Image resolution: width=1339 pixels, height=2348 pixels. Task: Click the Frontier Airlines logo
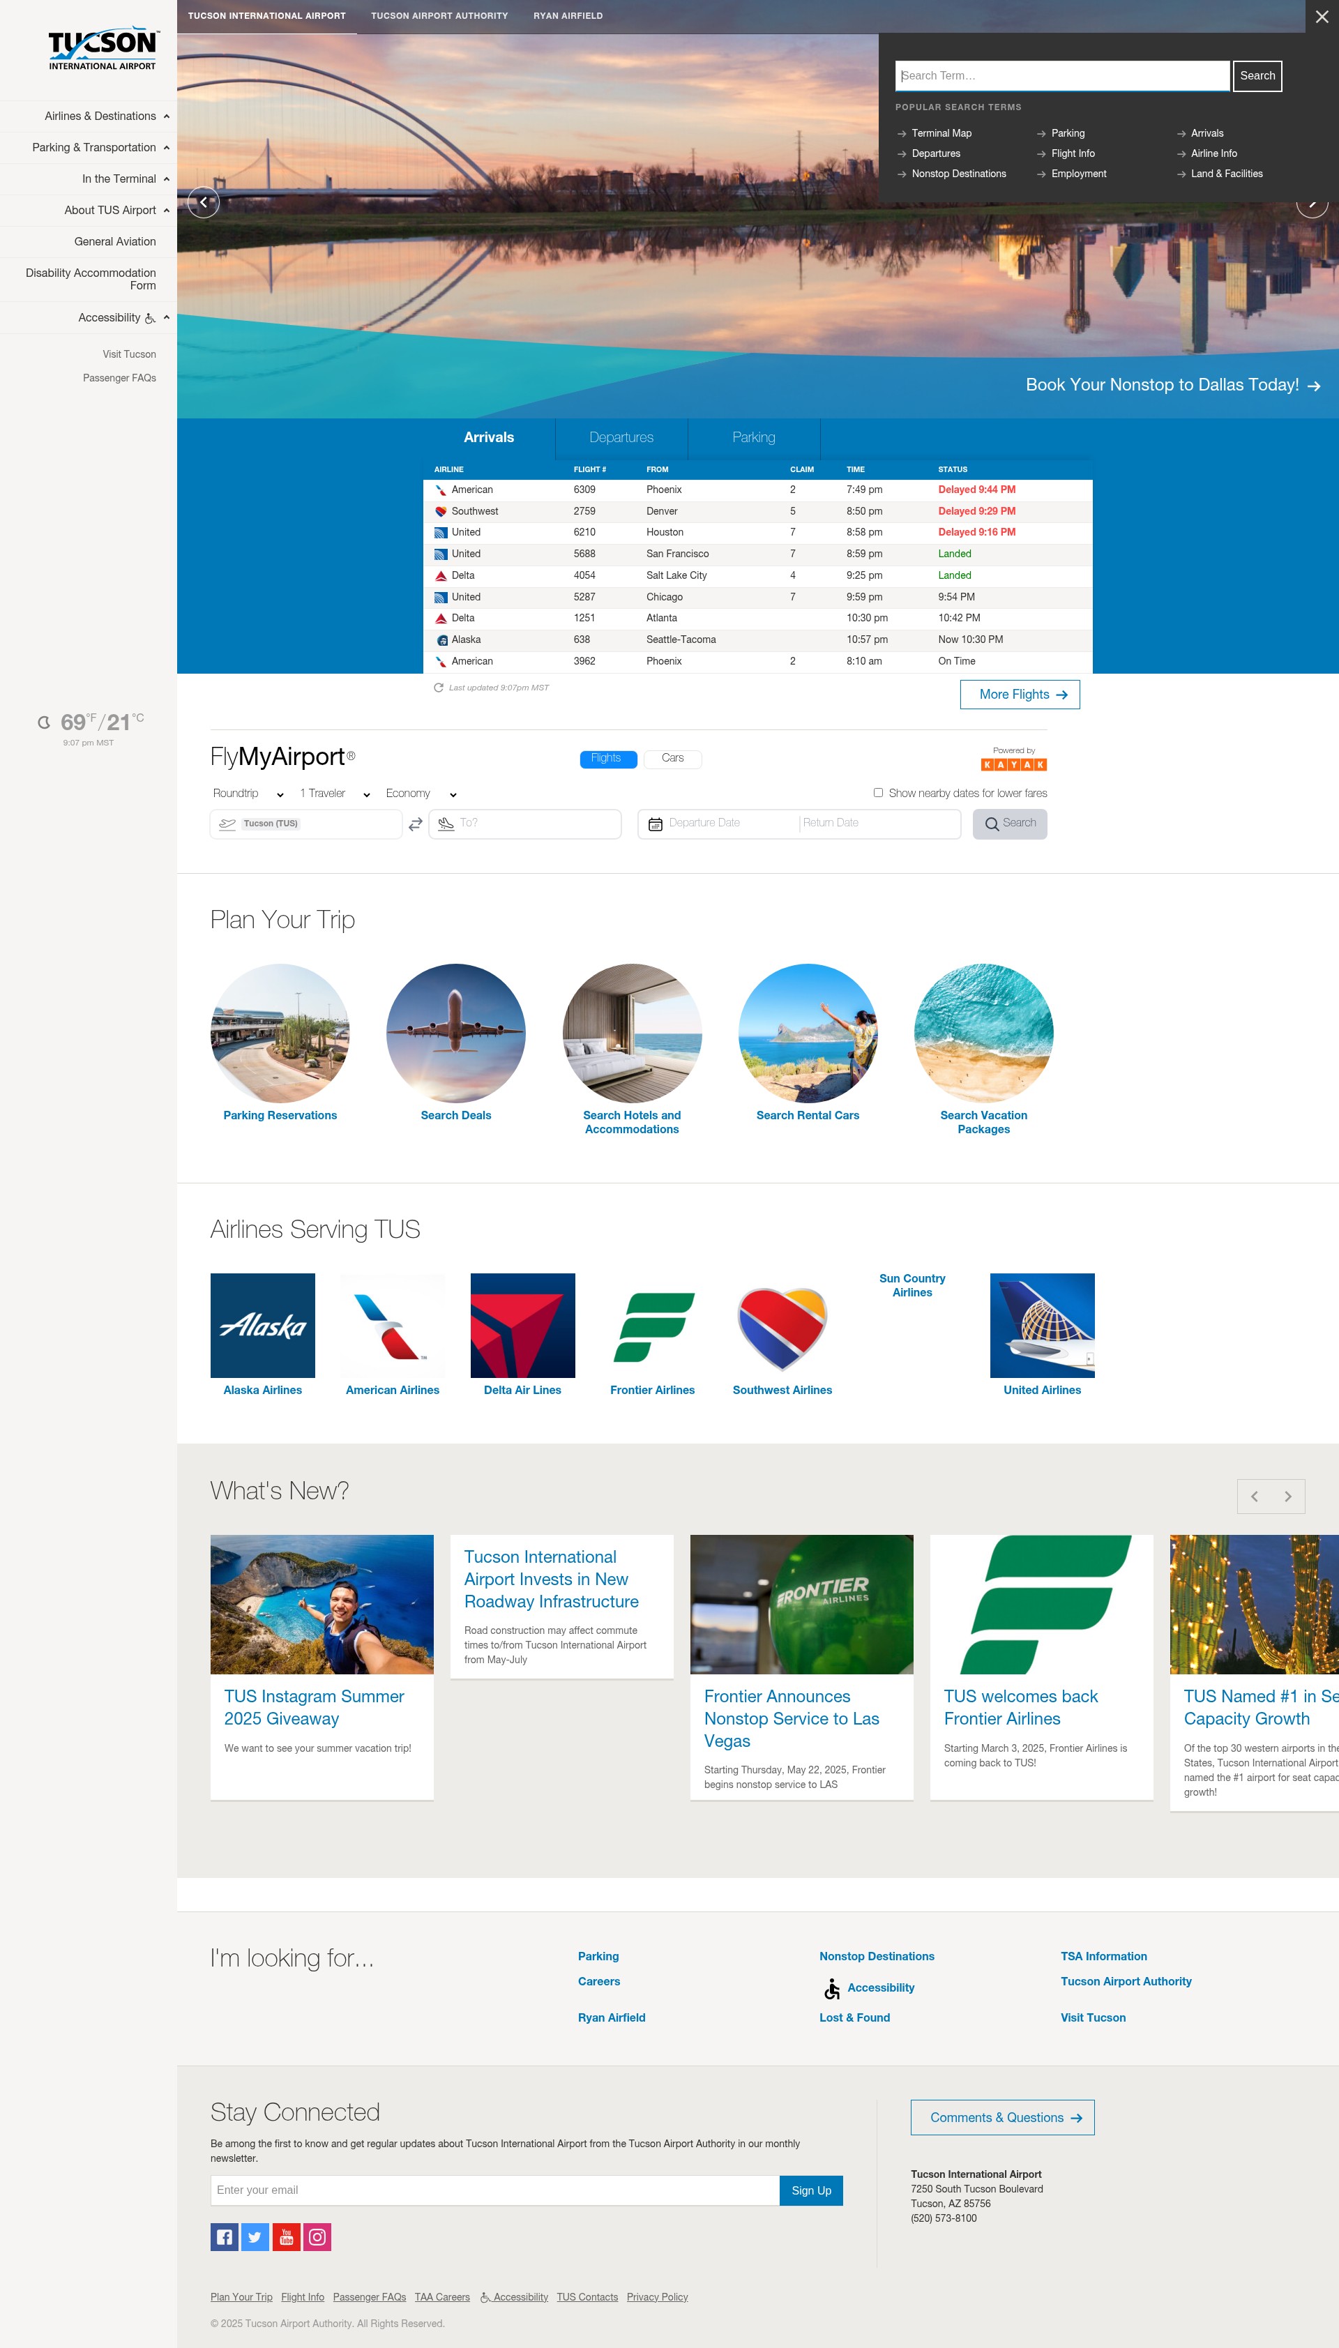coord(653,1325)
